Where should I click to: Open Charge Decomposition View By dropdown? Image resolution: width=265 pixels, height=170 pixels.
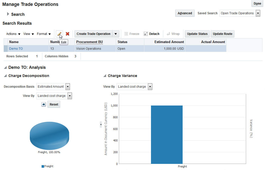[70, 96]
